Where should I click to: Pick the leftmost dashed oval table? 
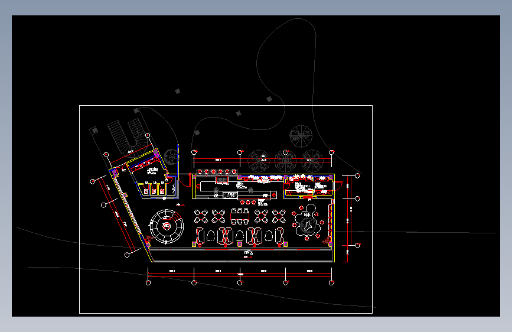(211, 236)
